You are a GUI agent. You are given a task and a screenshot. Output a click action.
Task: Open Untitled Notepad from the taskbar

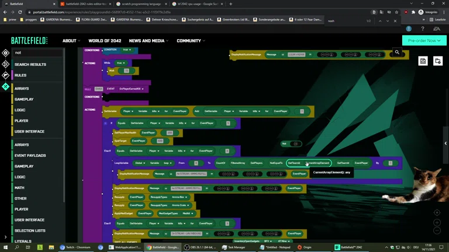click(x=275, y=247)
